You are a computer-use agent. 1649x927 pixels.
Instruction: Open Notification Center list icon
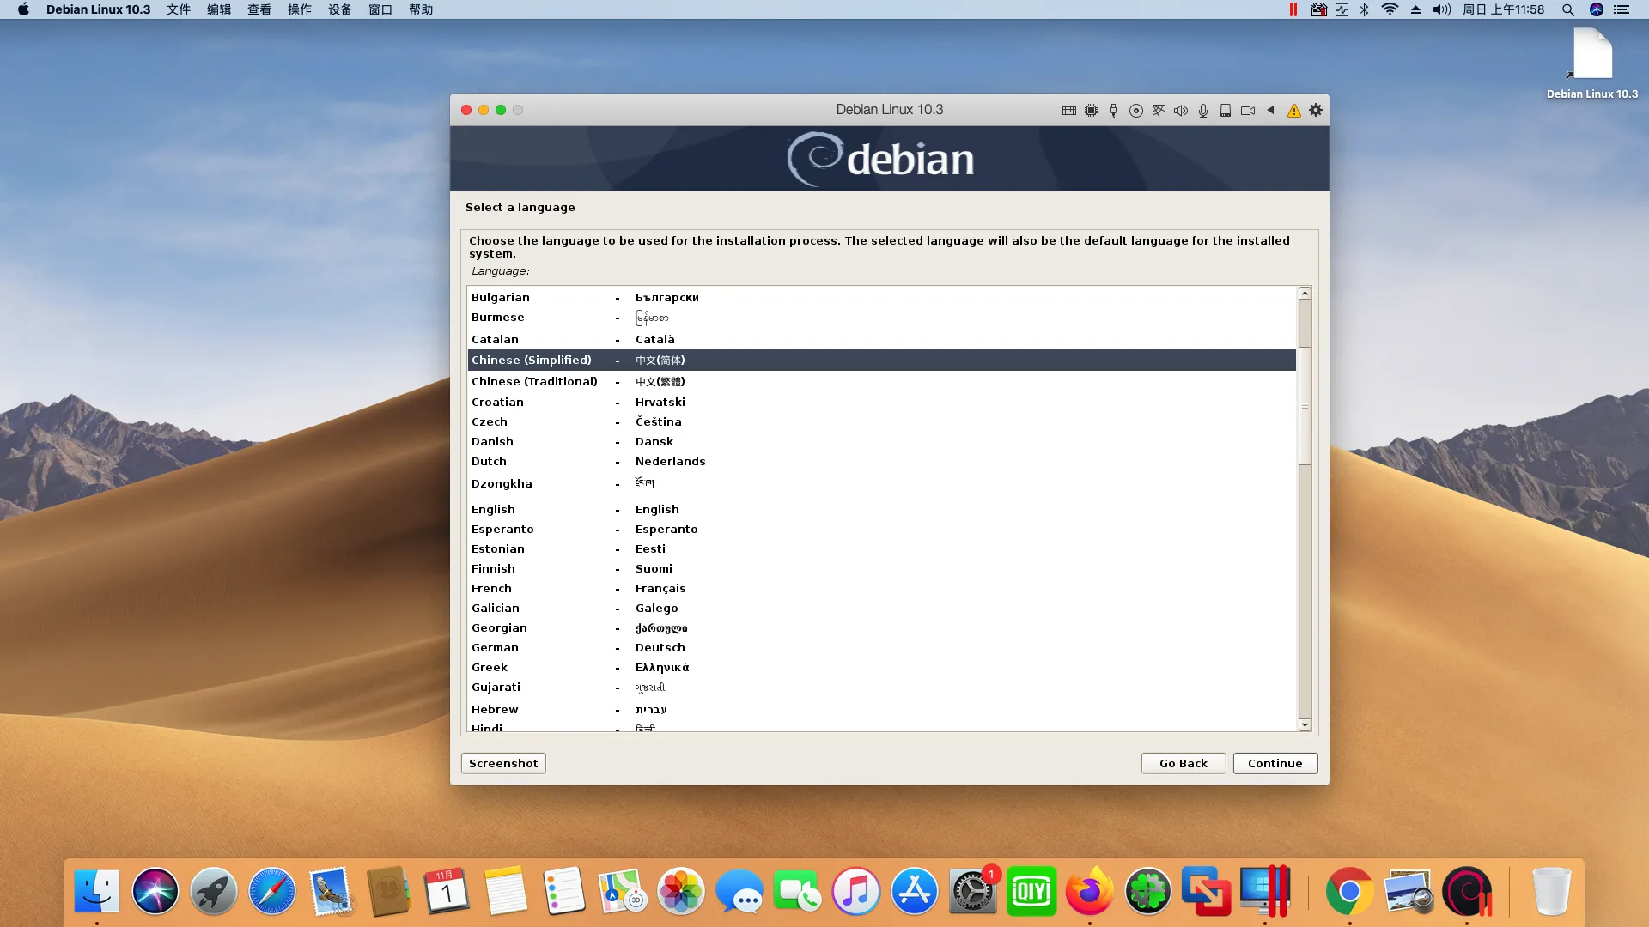point(1622,9)
